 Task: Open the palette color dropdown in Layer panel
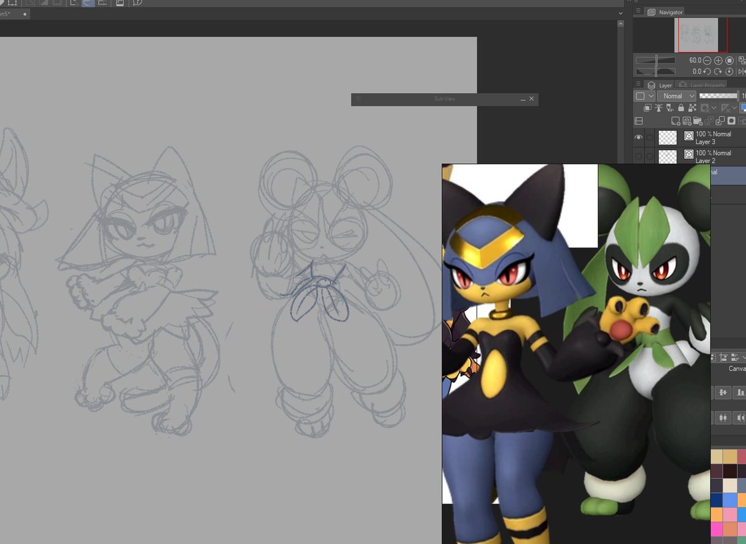click(645, 96)
